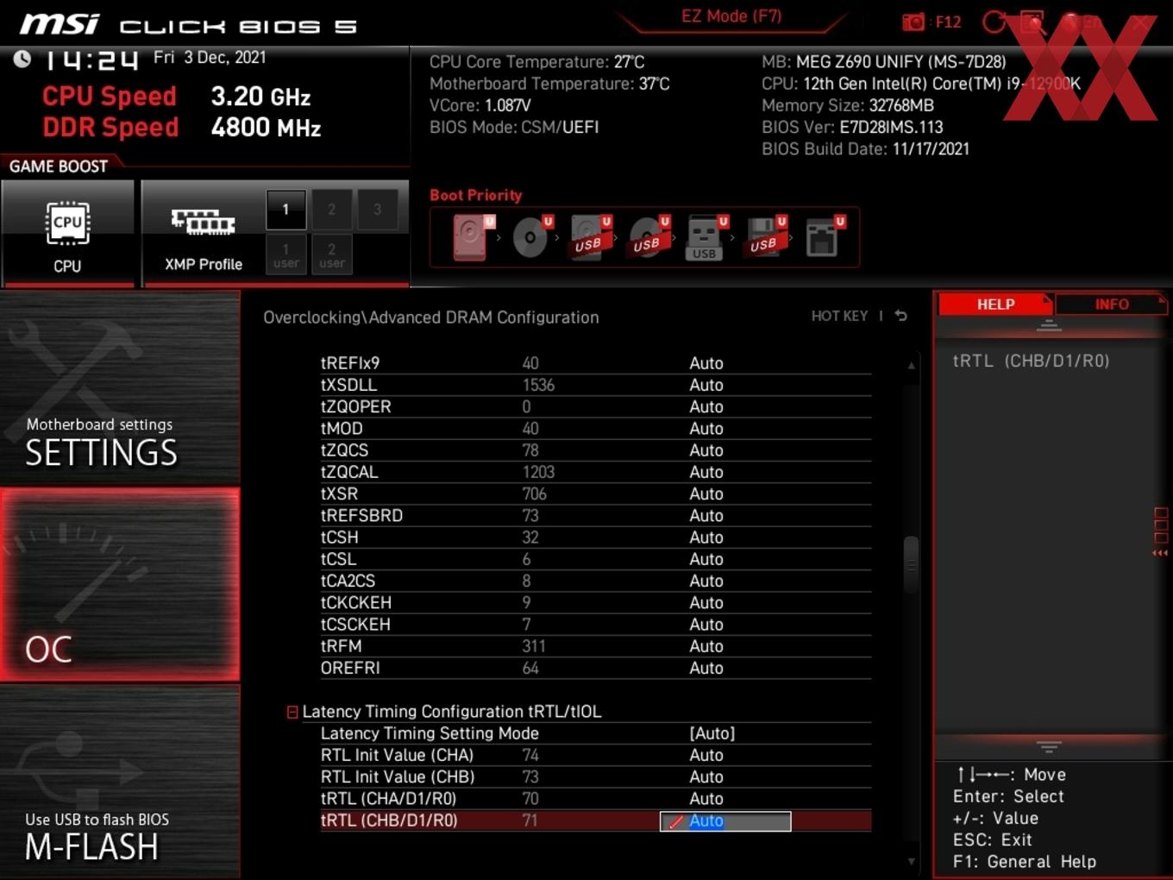Screen dimensions: 1173x880
Task: Select the USB CD/DVD boot icon
Action: [x=647, y=236]
